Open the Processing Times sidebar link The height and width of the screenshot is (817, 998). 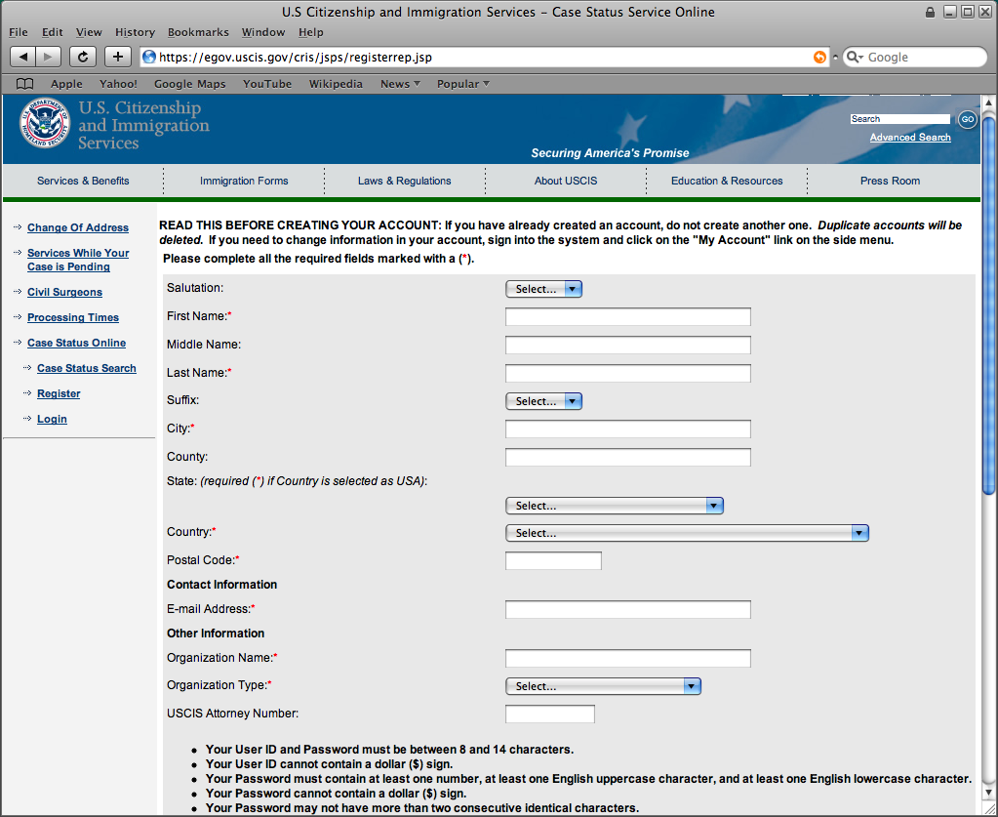(x=73, y=317)
